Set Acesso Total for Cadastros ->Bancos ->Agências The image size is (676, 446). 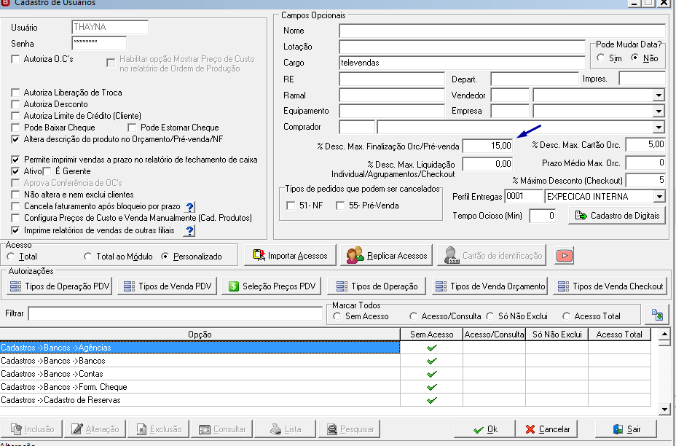tap(619, 348)
